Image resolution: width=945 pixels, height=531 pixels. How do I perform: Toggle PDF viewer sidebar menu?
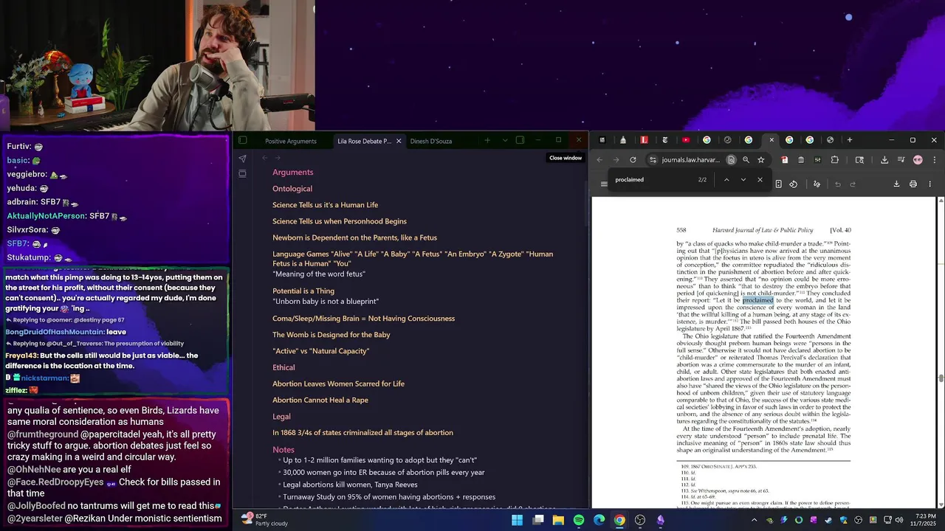click(x=604, y=184)
